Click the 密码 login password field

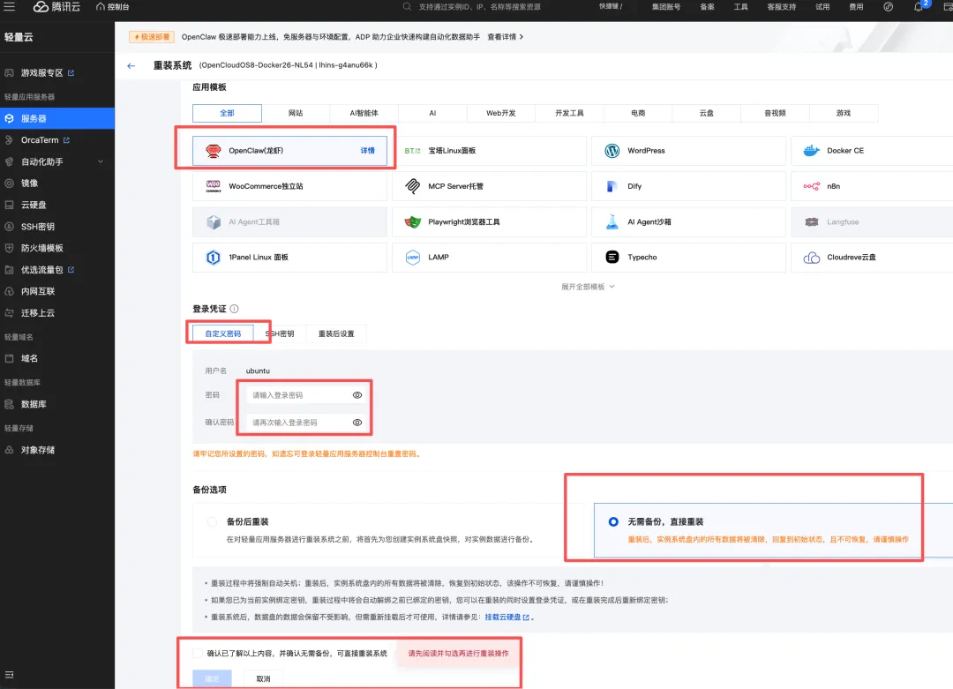tap(305, 395)
